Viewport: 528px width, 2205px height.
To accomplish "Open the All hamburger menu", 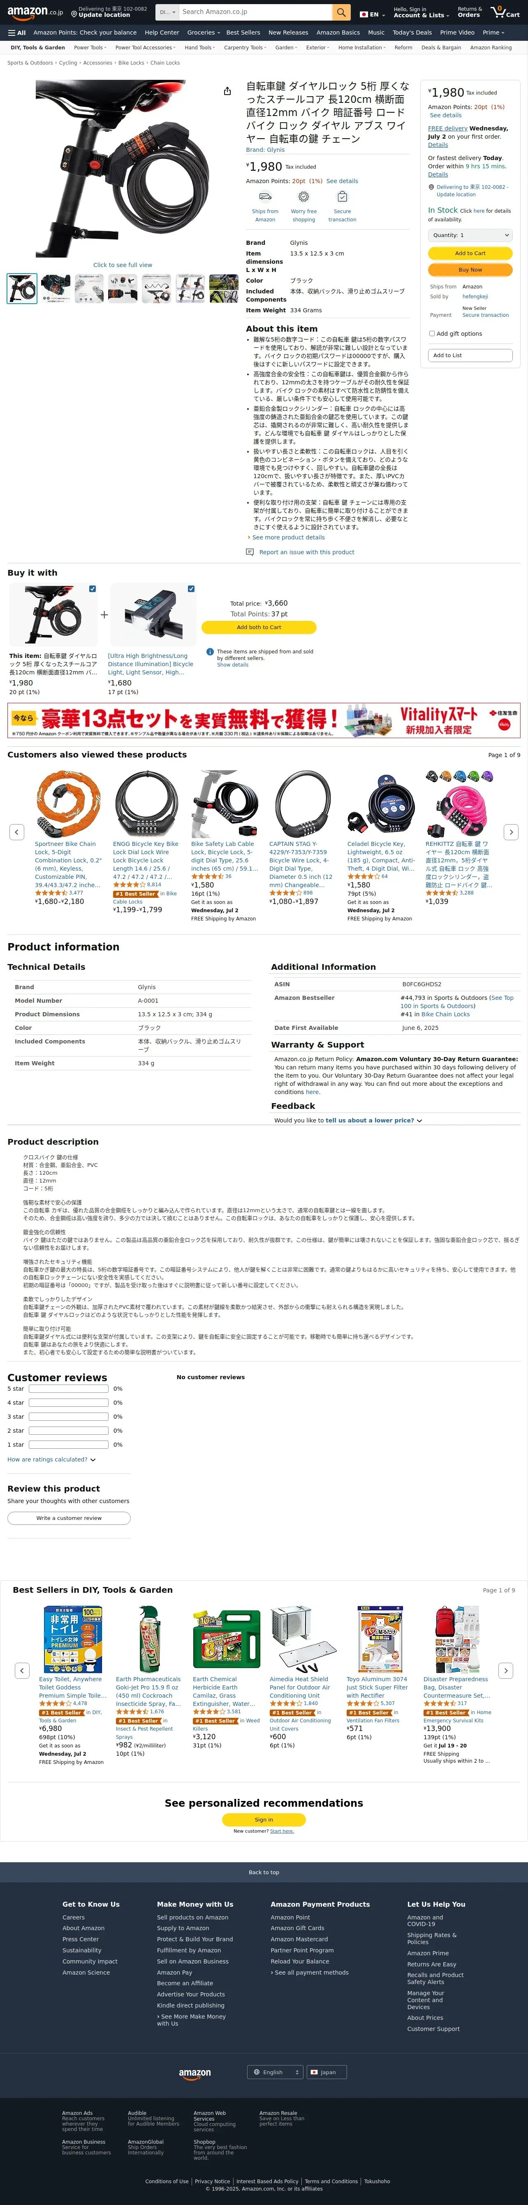I will pos(17,33).
